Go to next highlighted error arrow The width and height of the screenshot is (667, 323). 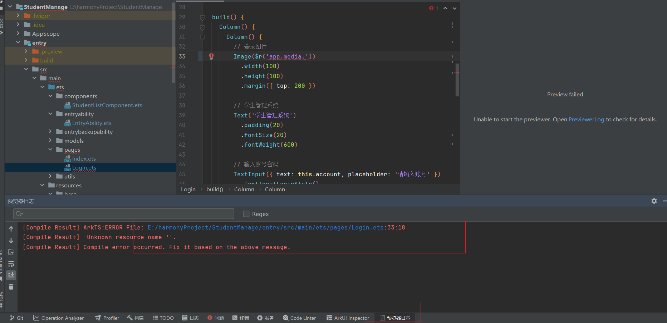455,8
